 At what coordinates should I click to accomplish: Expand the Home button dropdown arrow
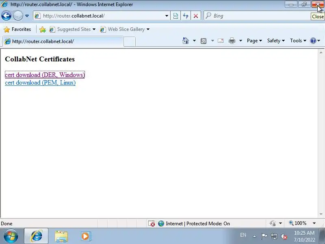coord(194,41)
